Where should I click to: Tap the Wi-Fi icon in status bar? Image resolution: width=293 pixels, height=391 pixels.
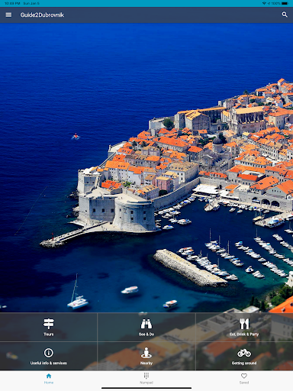coord(264,3)
